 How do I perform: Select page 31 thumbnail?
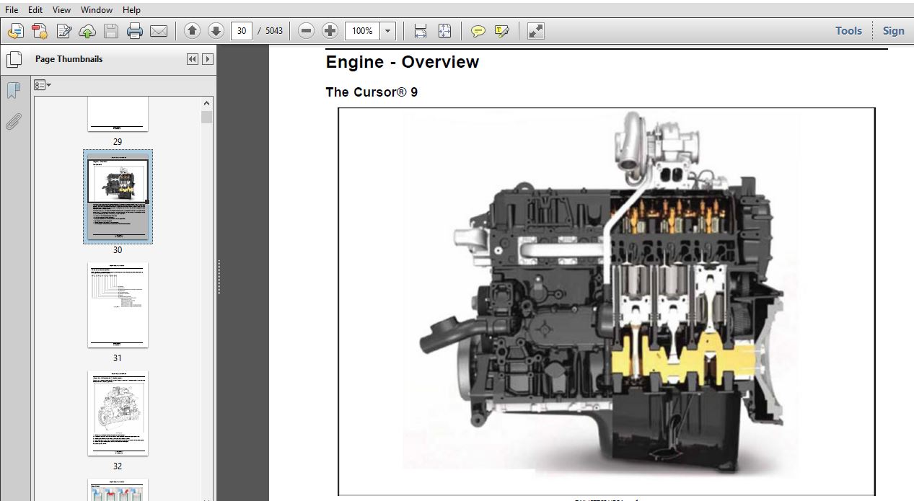[x=118, y=305]
